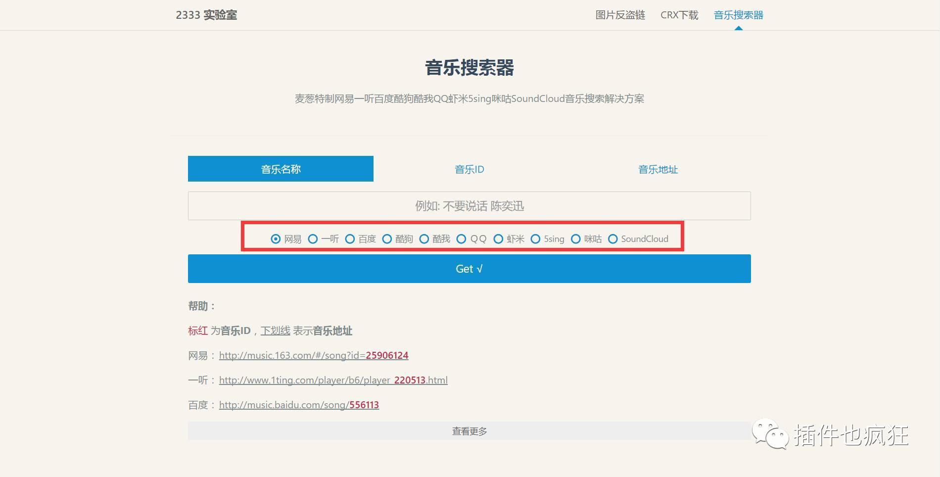
Task: Expand help with 查看更多 button
Action: [469, 431]
